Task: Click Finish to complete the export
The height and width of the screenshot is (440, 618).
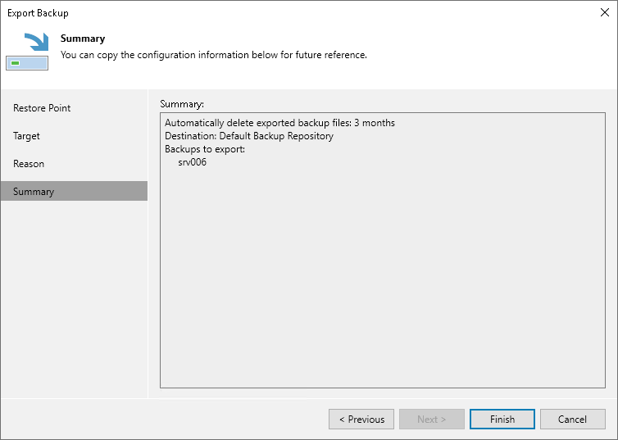Action: coord(502,419)
